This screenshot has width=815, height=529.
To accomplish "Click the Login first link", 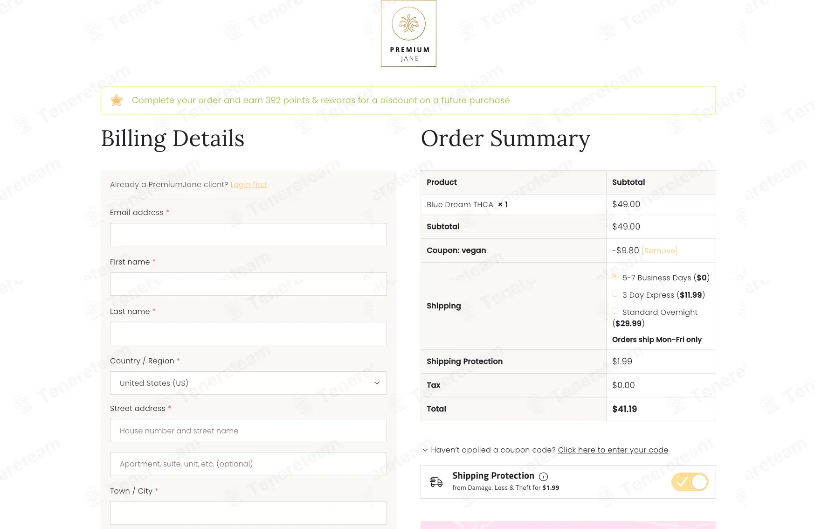I will point(249,185).
